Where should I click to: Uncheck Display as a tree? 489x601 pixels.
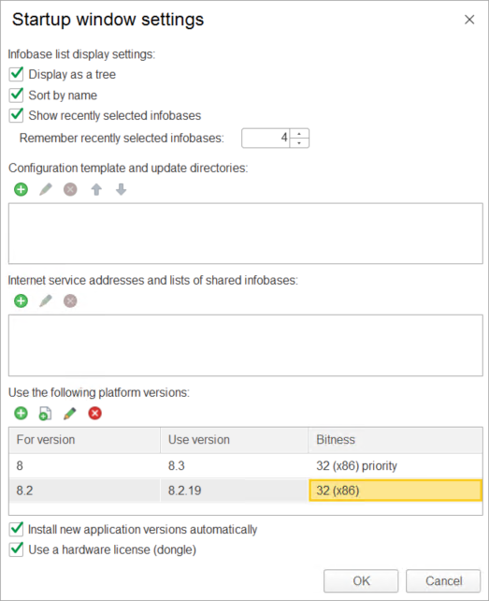pos(16,74)
